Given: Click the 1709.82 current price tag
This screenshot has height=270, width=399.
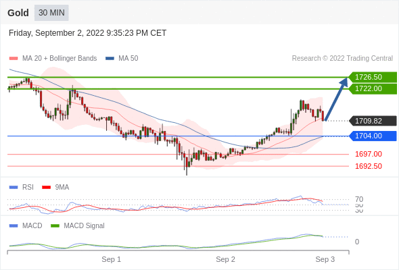Looking at the screenshot, I should coord(372,121).
